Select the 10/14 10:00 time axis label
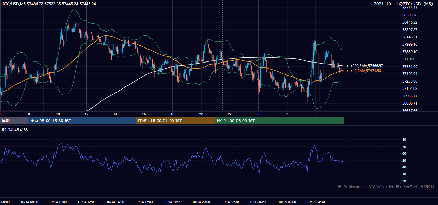 pyautogui.click(x=58, y=202)
